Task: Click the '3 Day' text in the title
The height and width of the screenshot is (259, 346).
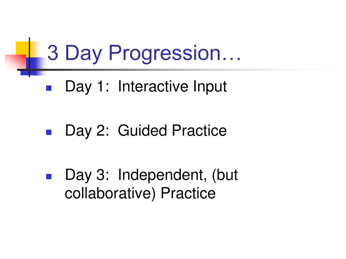Action: [75, 54]
